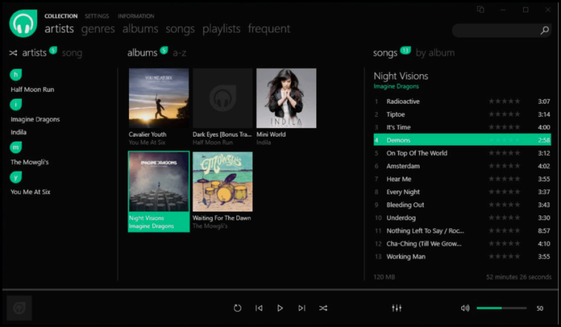Click the playback progress bar
This screenshot has height=327, width=561.
coord(280,289)
